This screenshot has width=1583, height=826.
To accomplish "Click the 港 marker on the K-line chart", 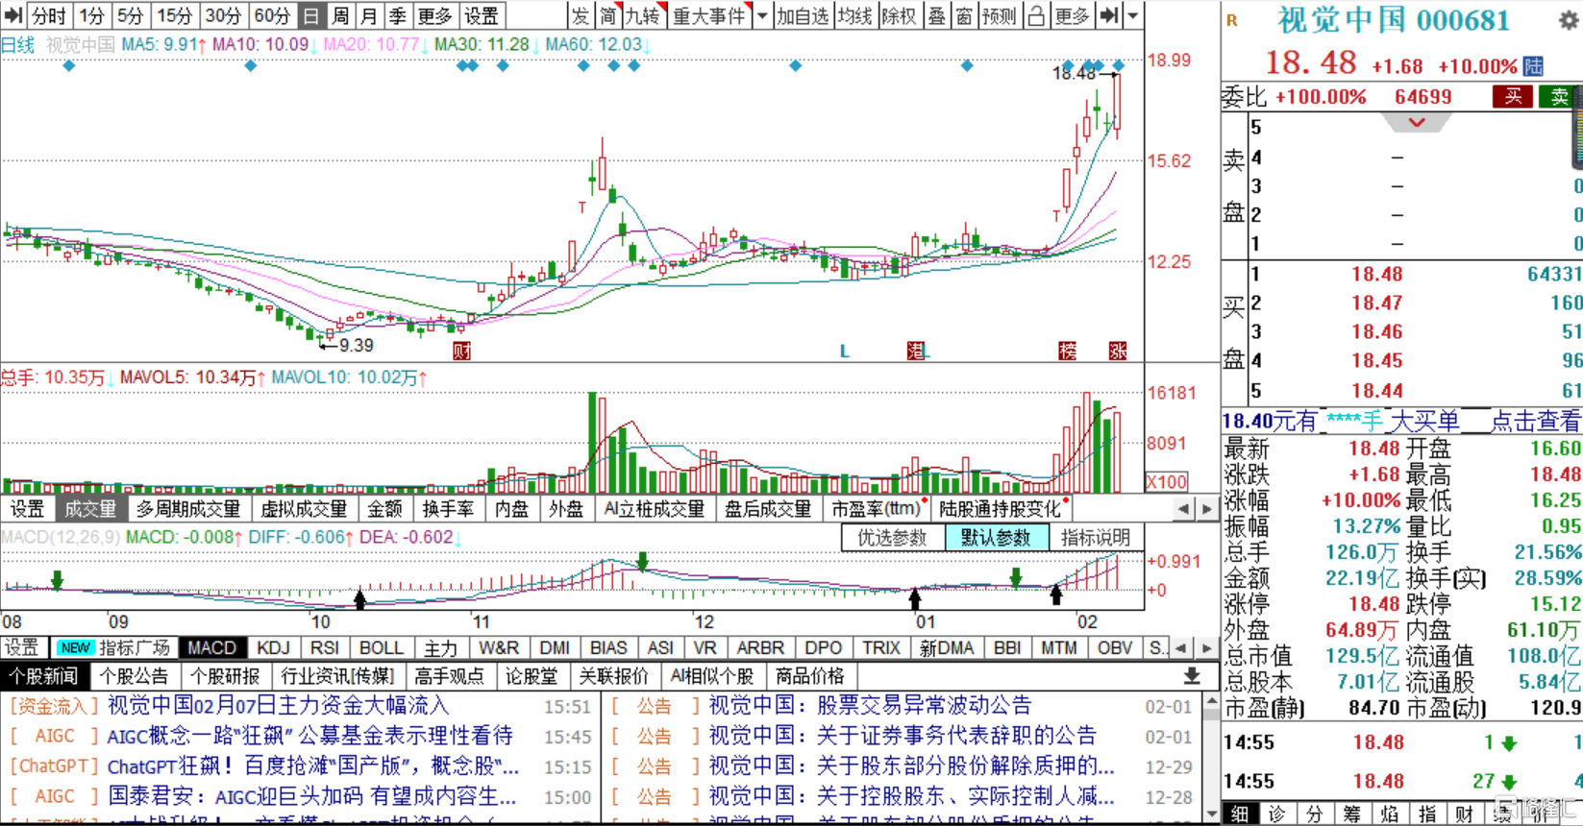I will 916,351.
